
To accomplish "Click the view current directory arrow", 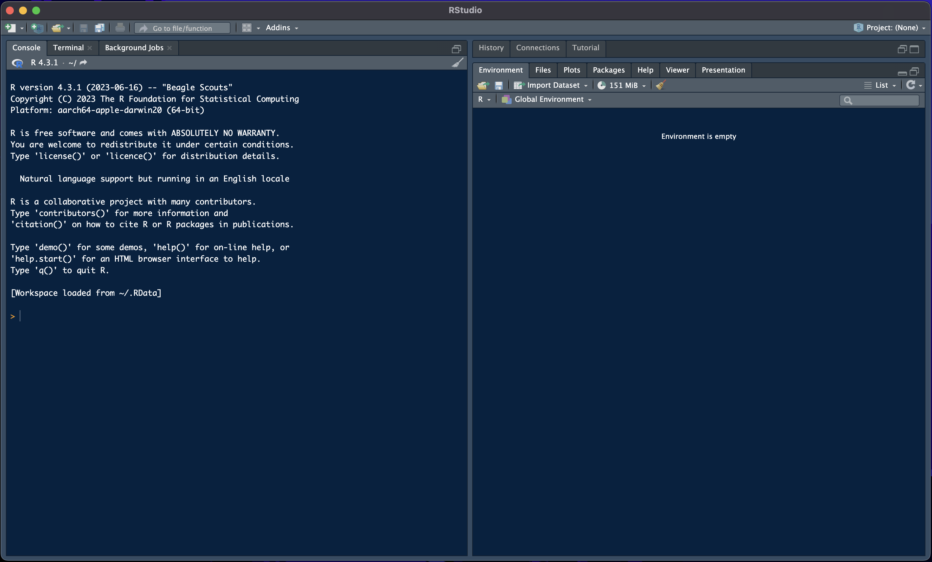I will click(84, 62).
